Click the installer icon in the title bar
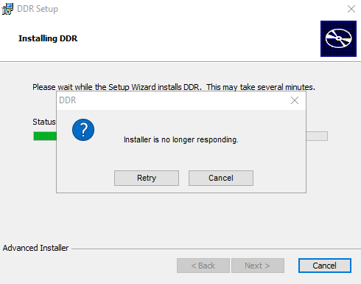361x284 pixels. [7, 9]
